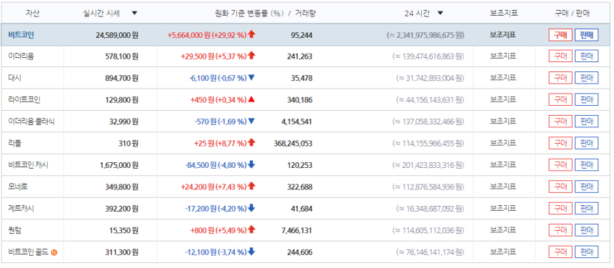The height and width of the screenshot is (268, 614).
Task: Click the 판매 button for 비트코인
Action: [587, 35]
